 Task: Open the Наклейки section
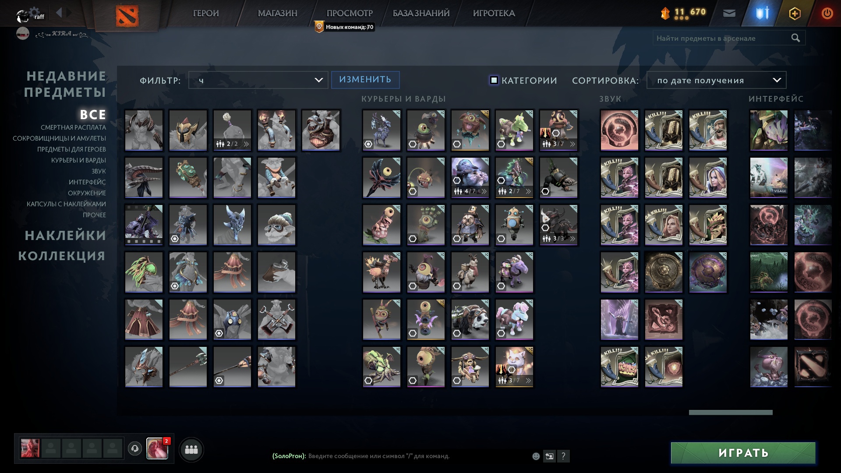65,236
